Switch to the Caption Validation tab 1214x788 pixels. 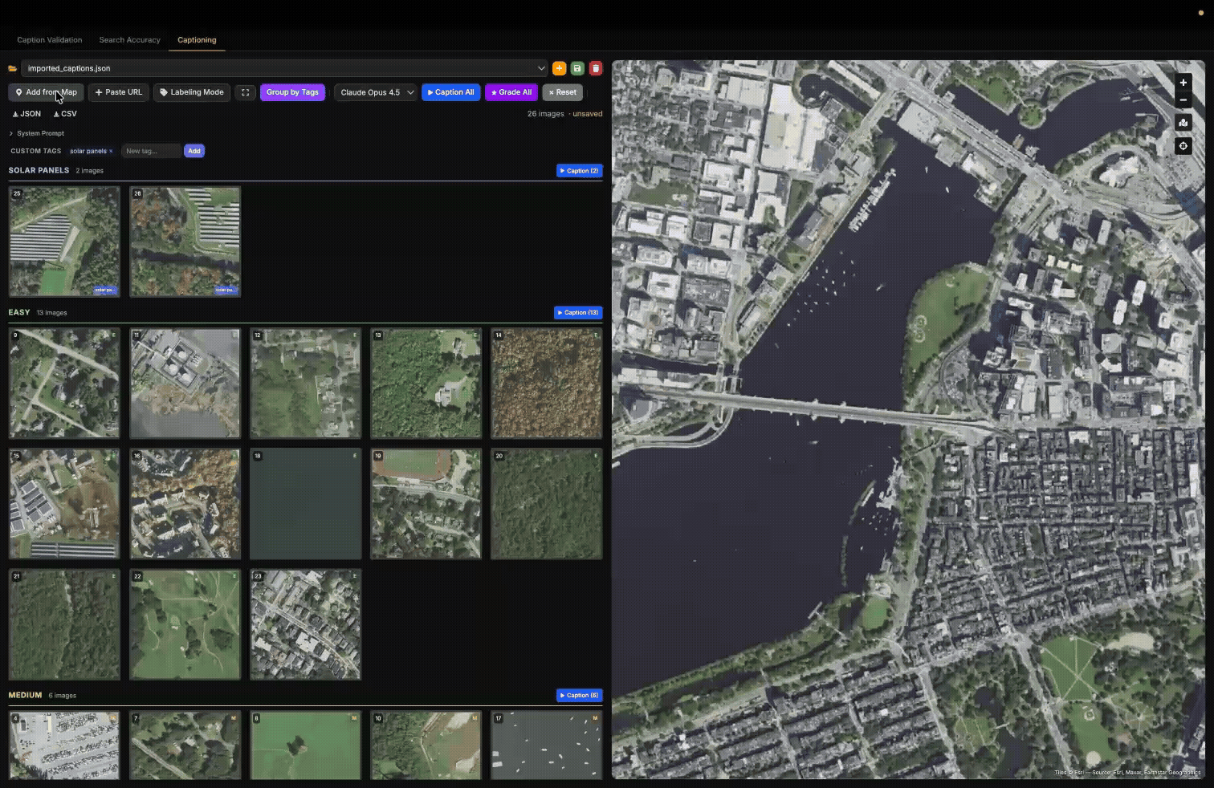pyautogui.click(x=50, y=39)
